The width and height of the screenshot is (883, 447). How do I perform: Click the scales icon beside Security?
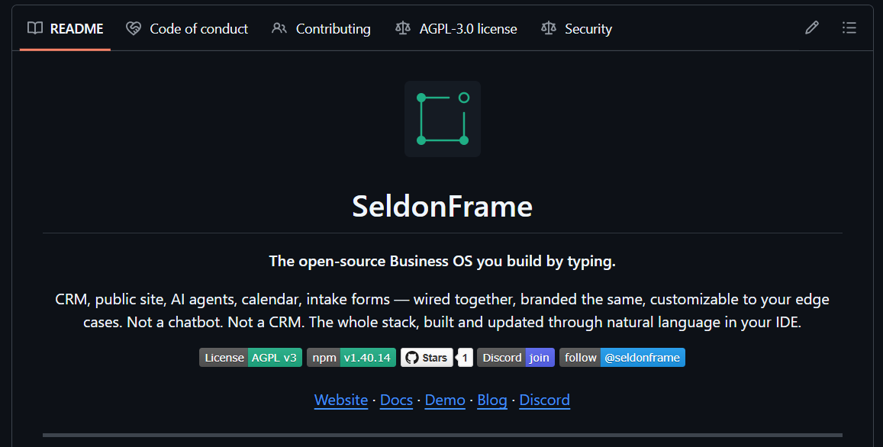click(x=549, y=28)
